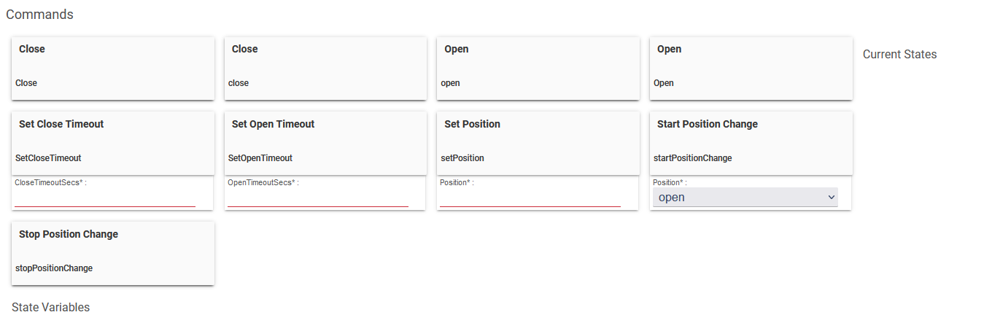Viewport: 984px width, 323px height.
Task: Click the 'Position*' label under Set Position
Action: click(456, 182)
